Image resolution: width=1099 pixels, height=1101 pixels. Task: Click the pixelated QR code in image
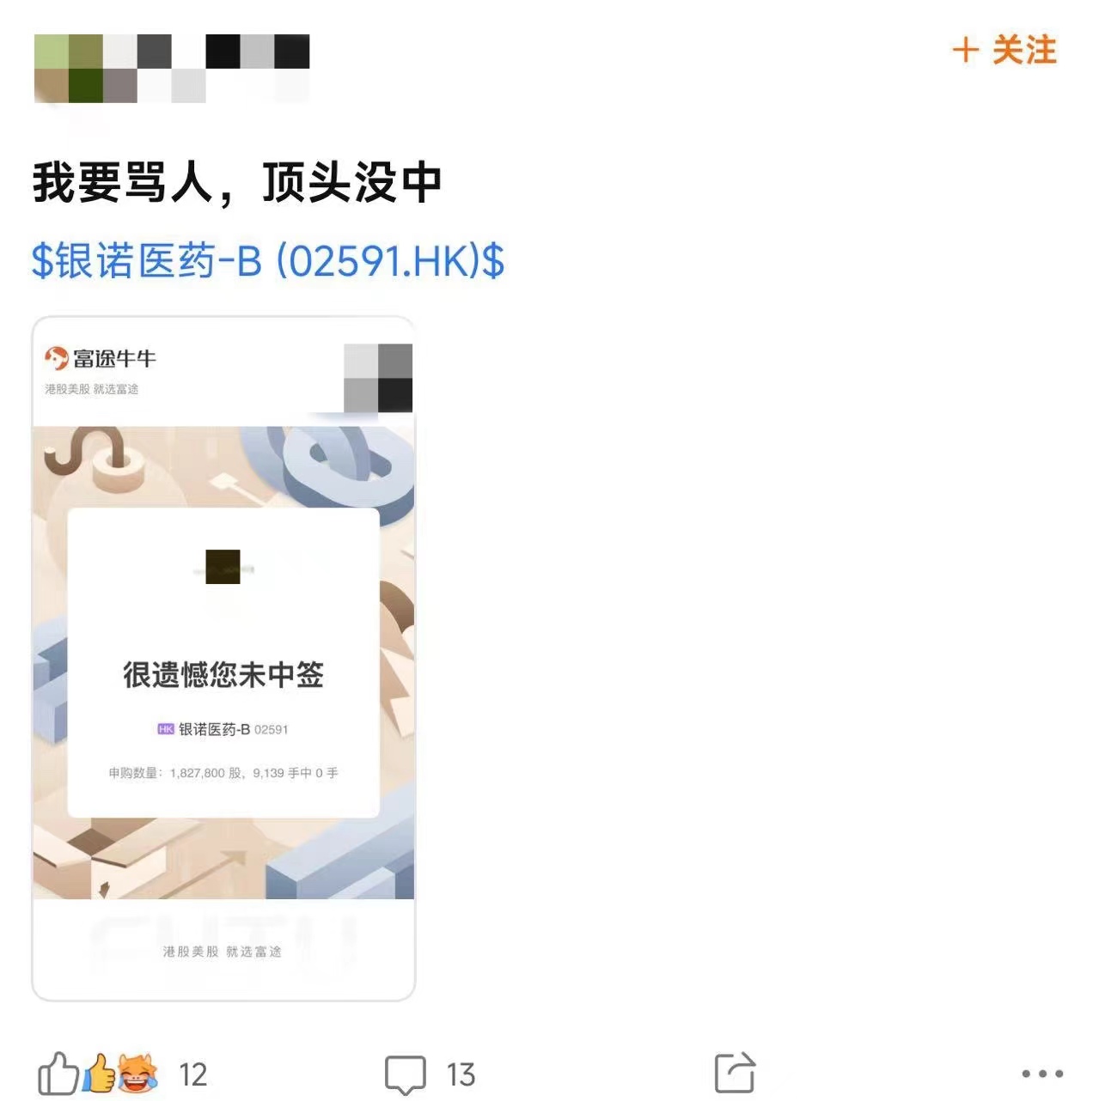(x=378, y=378)
